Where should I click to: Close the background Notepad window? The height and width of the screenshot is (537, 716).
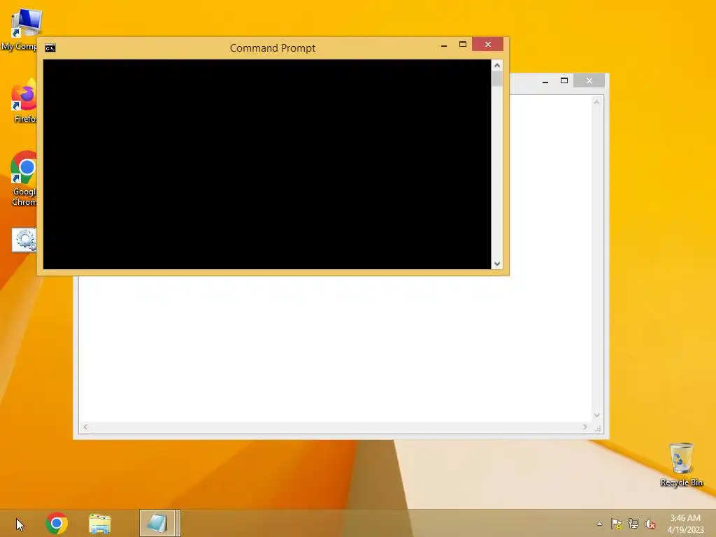pyautogui.click(x=589, y=81)
